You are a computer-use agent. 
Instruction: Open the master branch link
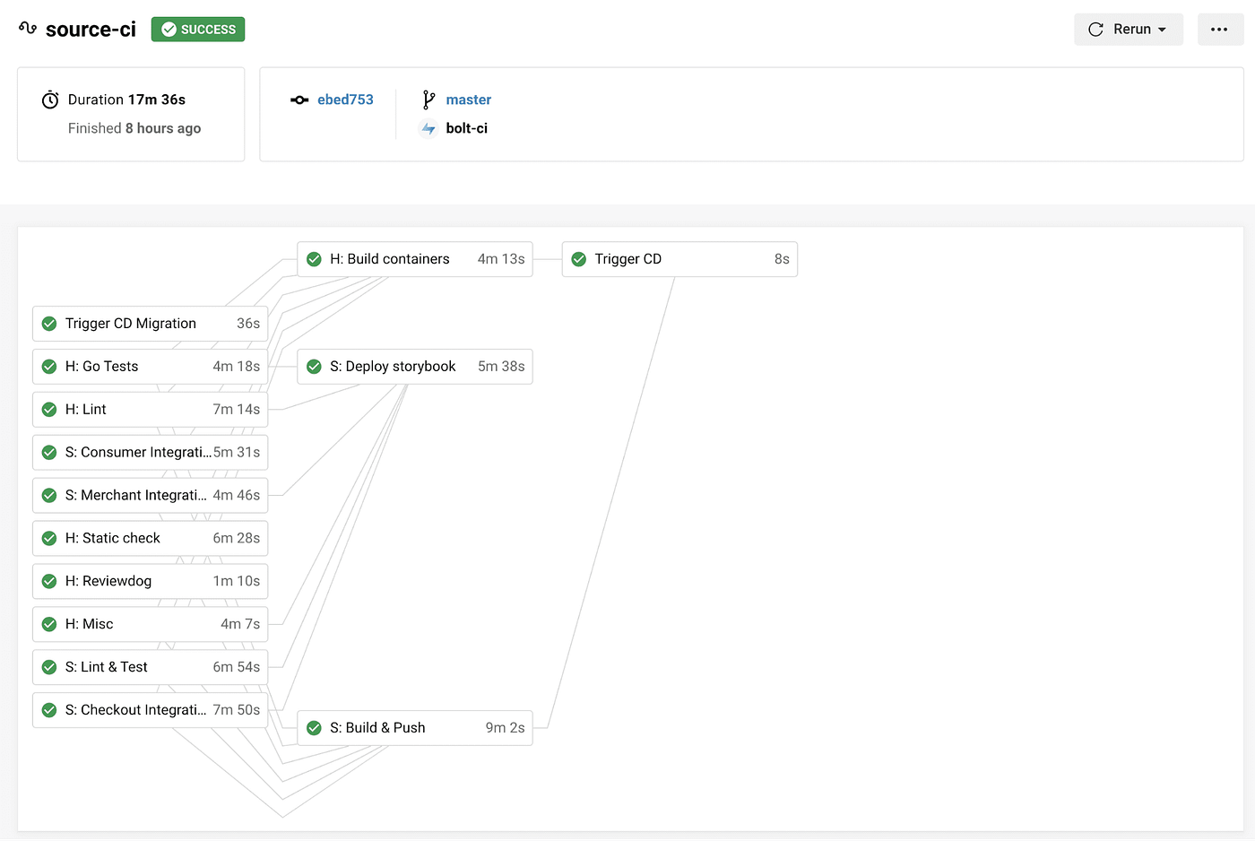pos(469,100)
